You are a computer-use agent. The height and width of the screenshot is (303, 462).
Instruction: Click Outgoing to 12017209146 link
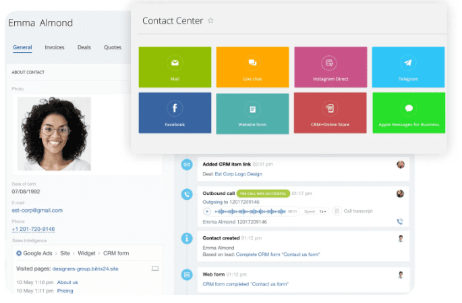[x=231, y=202]
